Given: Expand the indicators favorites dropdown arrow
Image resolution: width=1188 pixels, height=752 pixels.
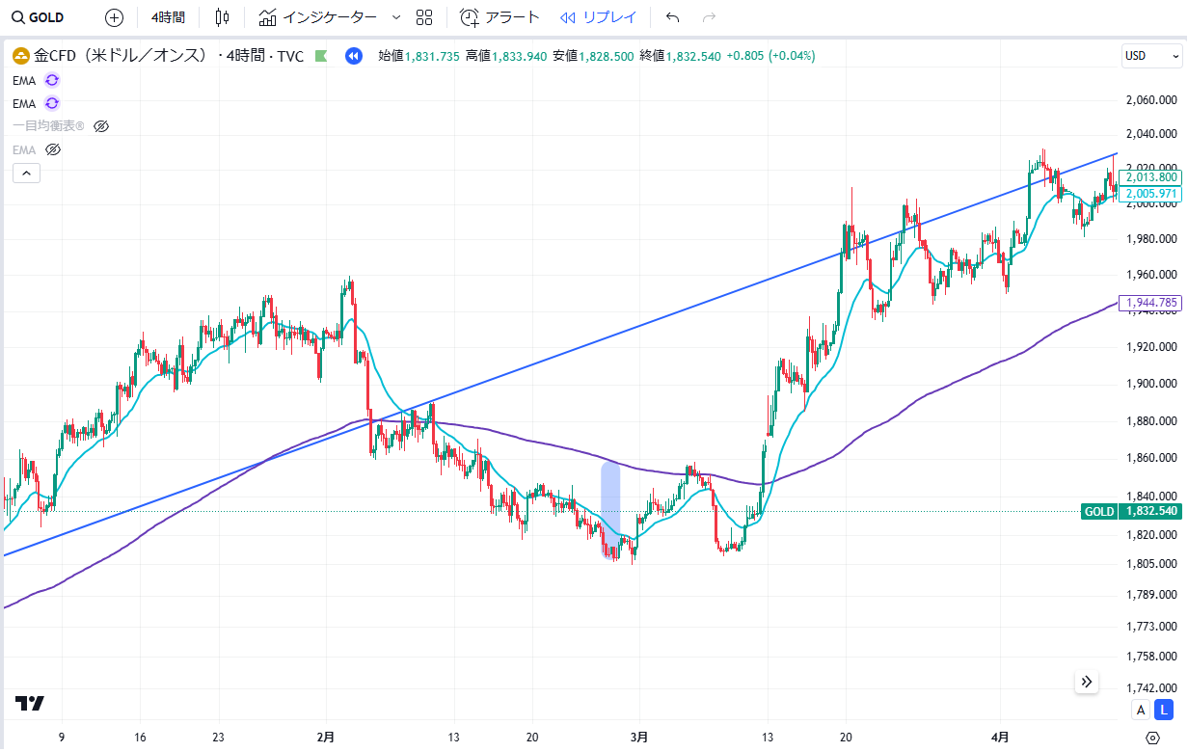Looking at the screenshot, I should point(396,17).
